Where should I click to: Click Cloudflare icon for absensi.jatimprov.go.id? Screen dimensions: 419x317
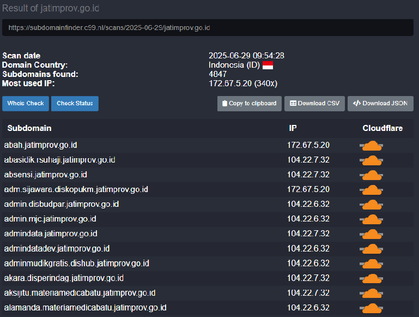click(x=372, y=175)
